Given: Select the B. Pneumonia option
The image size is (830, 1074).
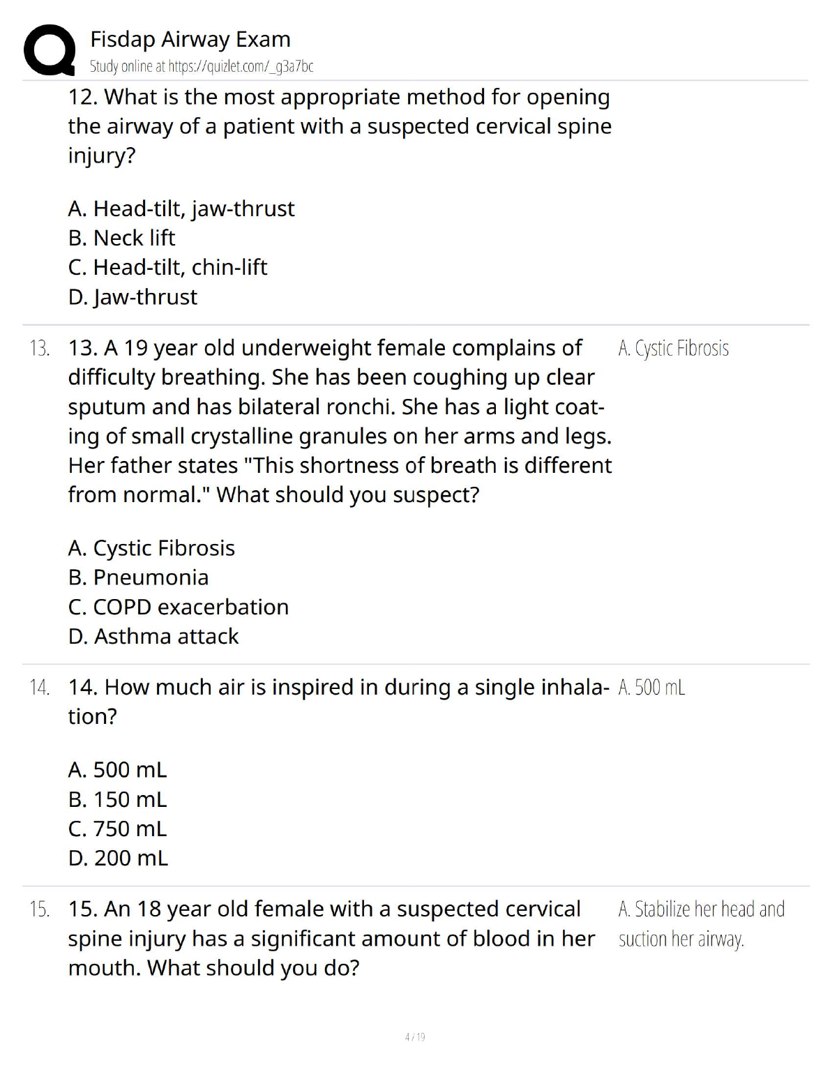Looking at the screenshot, I should click(138, 577).
